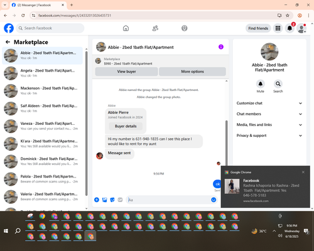
Task: Click Abbie profile photo in right panel
Action: point(269,51)
